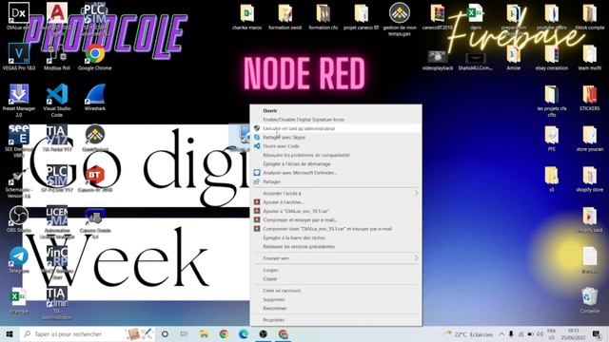Open the volume speaker tray icon

540,333
